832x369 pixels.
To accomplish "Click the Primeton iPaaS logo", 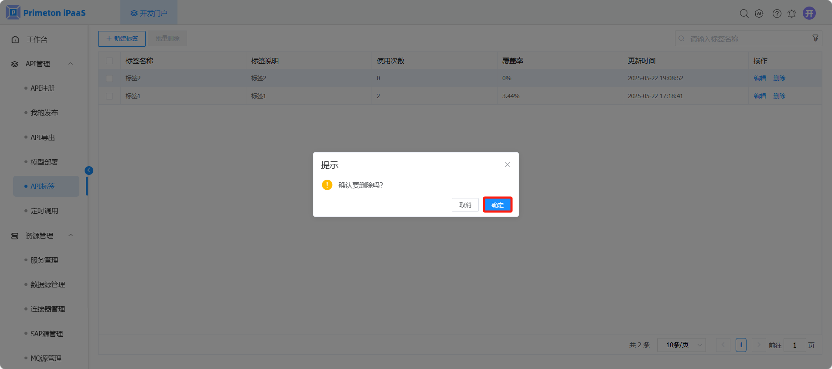I will tap(46, 13).
